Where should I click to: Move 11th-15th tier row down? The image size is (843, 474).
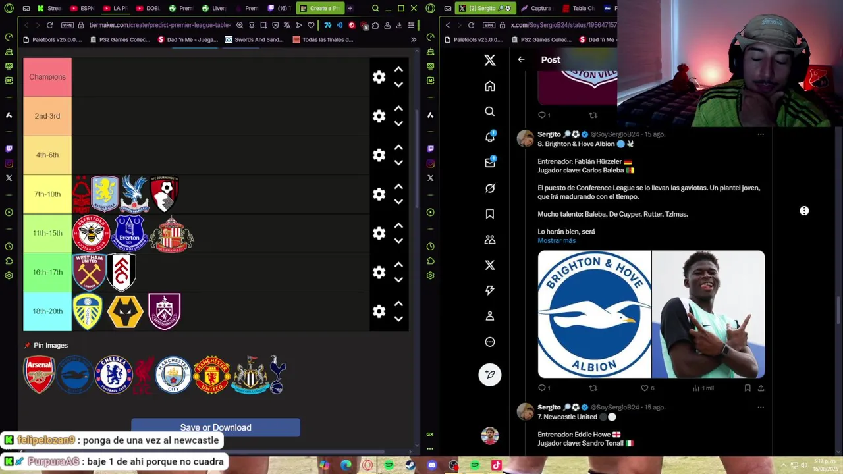[398, 241]
